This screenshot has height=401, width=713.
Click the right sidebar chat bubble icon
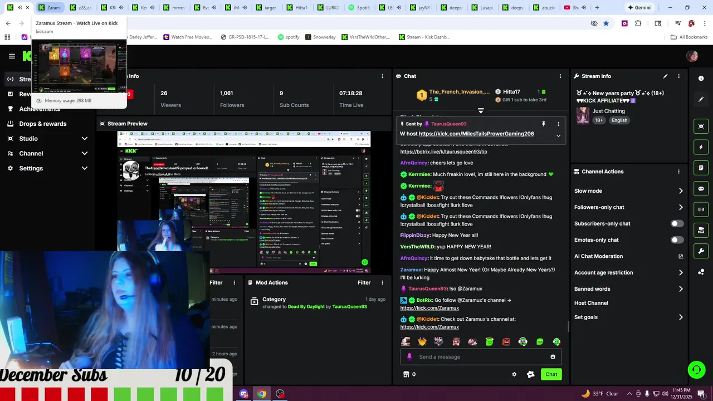701,189
